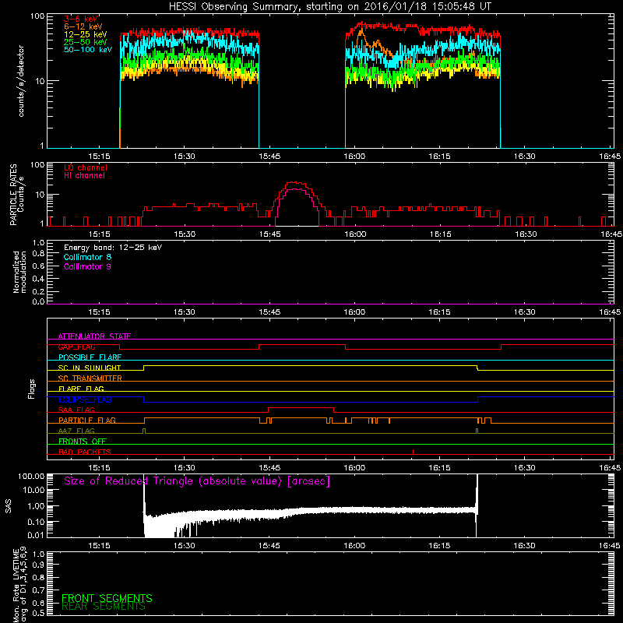Select the yellow '12-25 keV' legend entry
623x623 pixels.
(x=86, y=34)
